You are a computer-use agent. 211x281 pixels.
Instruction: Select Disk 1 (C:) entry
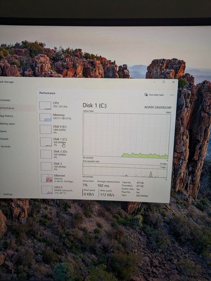pyautogui.click(x=58, y=142)
